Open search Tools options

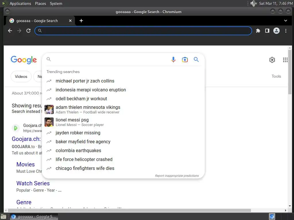click(x=276, y=76)
